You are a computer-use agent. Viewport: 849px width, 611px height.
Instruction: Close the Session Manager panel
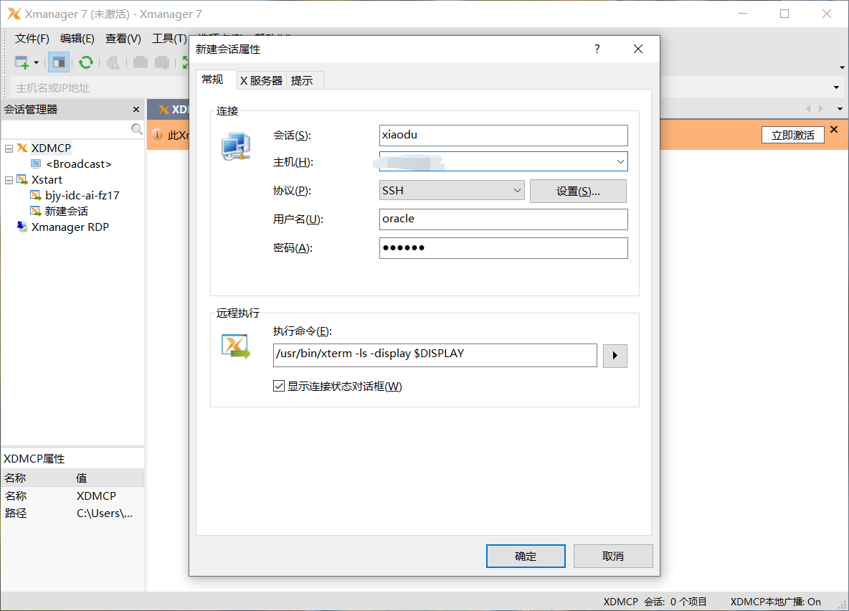tap(136, 110)
